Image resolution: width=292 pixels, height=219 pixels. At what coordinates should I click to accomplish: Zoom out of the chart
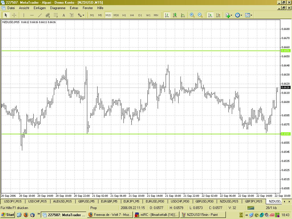tap(200, 15)
